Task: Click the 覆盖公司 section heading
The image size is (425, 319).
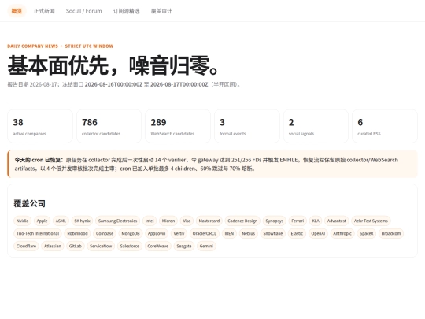Action: 30,203
